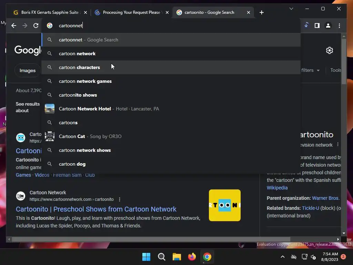This screenshot has height=265, width=353.
Task: Open the notification badge showing 2
Action: 343,257
